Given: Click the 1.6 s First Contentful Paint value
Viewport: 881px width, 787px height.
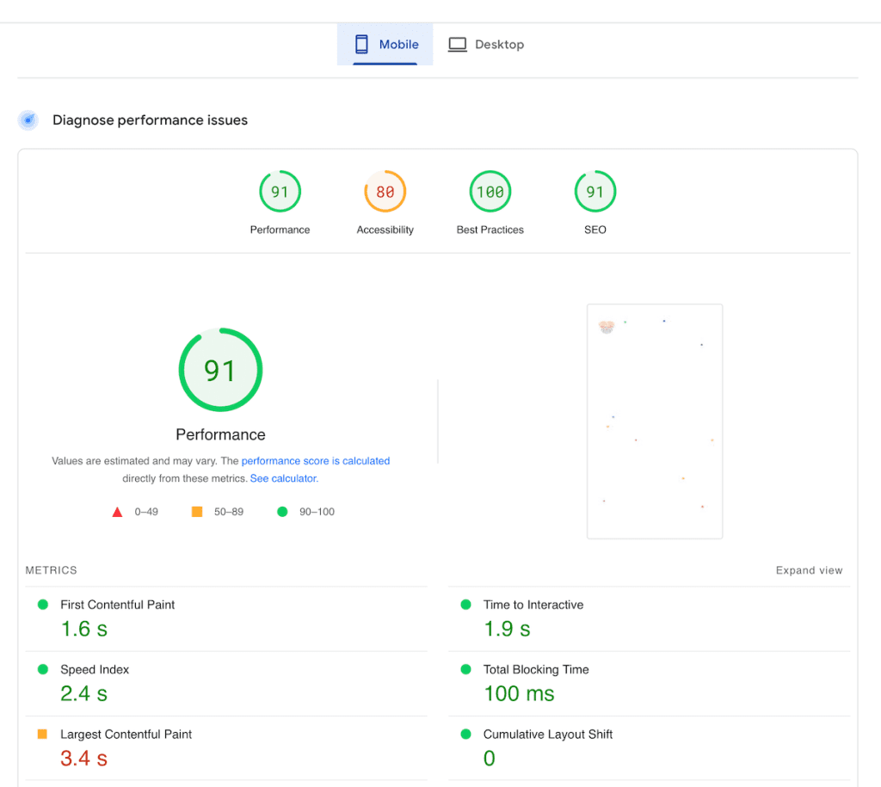Looking at the screenshot, I should [83, 629].
